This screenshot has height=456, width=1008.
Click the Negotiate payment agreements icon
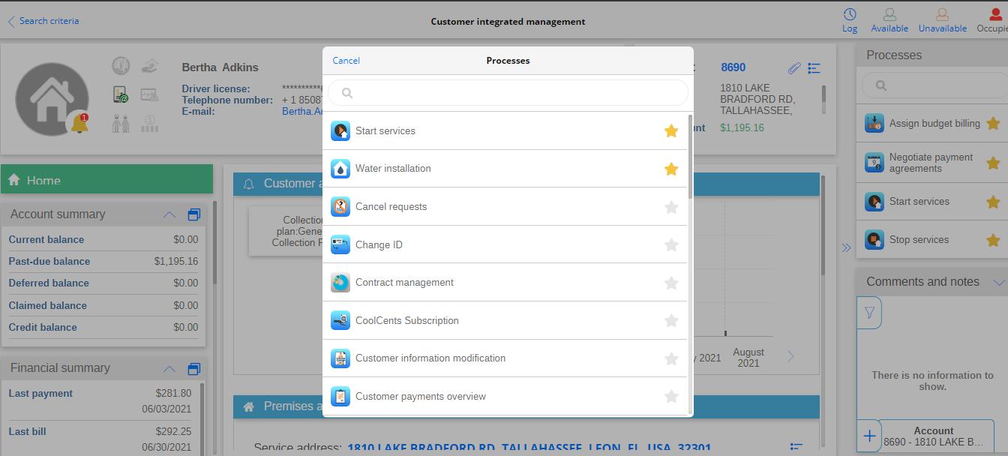(x=874, y=163)
